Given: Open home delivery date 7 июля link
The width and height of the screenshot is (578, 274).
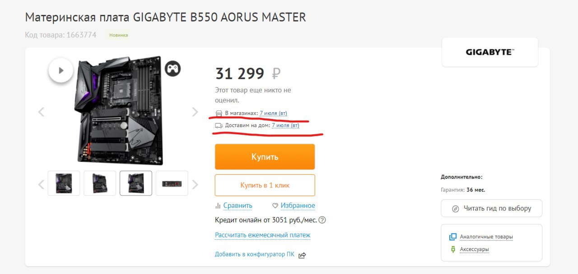Looking at the screenshot, I should click(x=285, y=125).
